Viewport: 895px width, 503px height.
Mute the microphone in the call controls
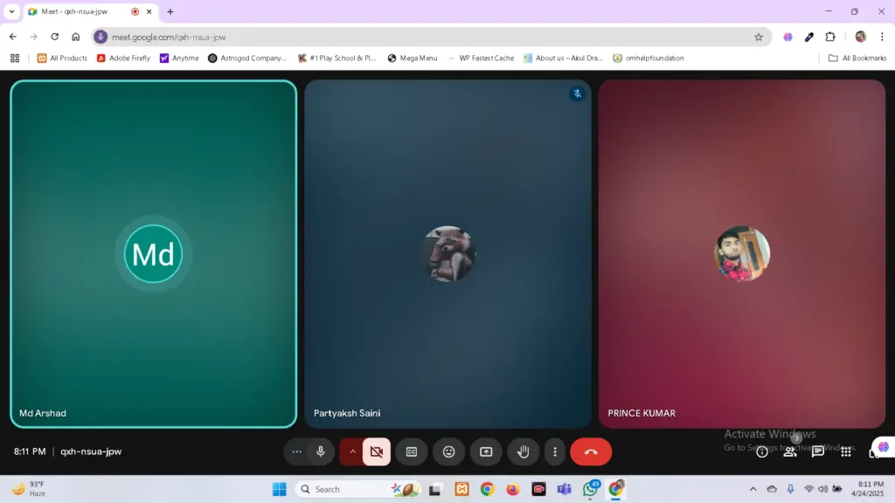pos(321,451)
